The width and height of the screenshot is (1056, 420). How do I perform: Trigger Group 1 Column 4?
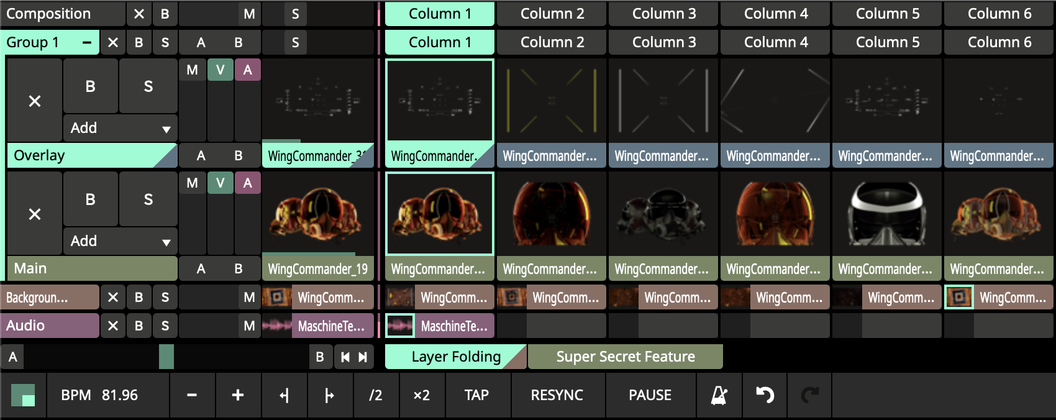775,42
